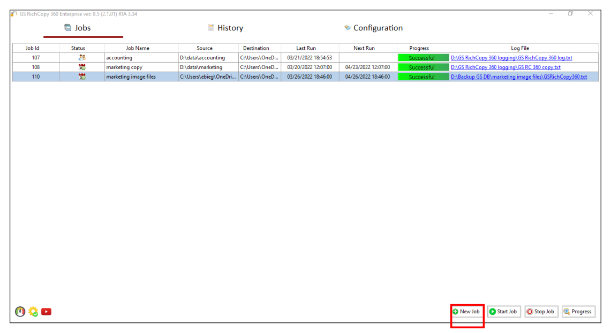
Task: Click last run 03/20/2022 12:07:00 cell
Action: [310, 67]
